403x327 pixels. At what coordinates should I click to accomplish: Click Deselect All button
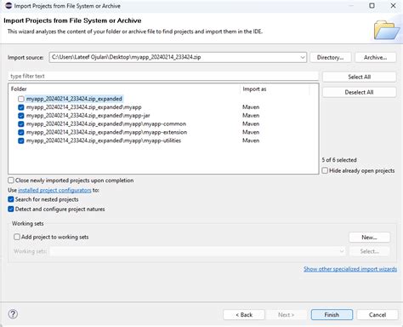click(x=360, y=92)
